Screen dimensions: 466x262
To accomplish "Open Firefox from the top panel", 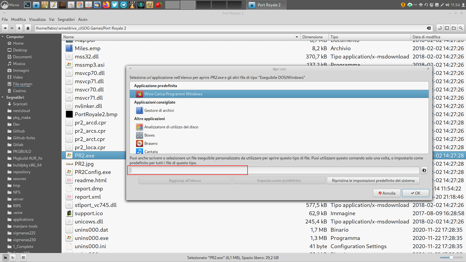I will point(106,5).
